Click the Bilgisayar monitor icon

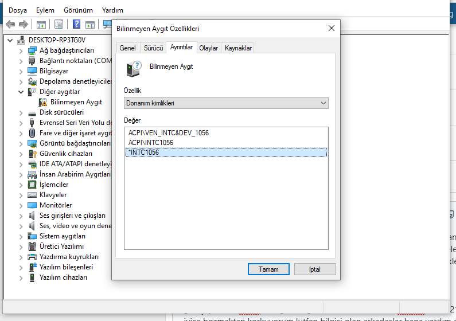32,71
